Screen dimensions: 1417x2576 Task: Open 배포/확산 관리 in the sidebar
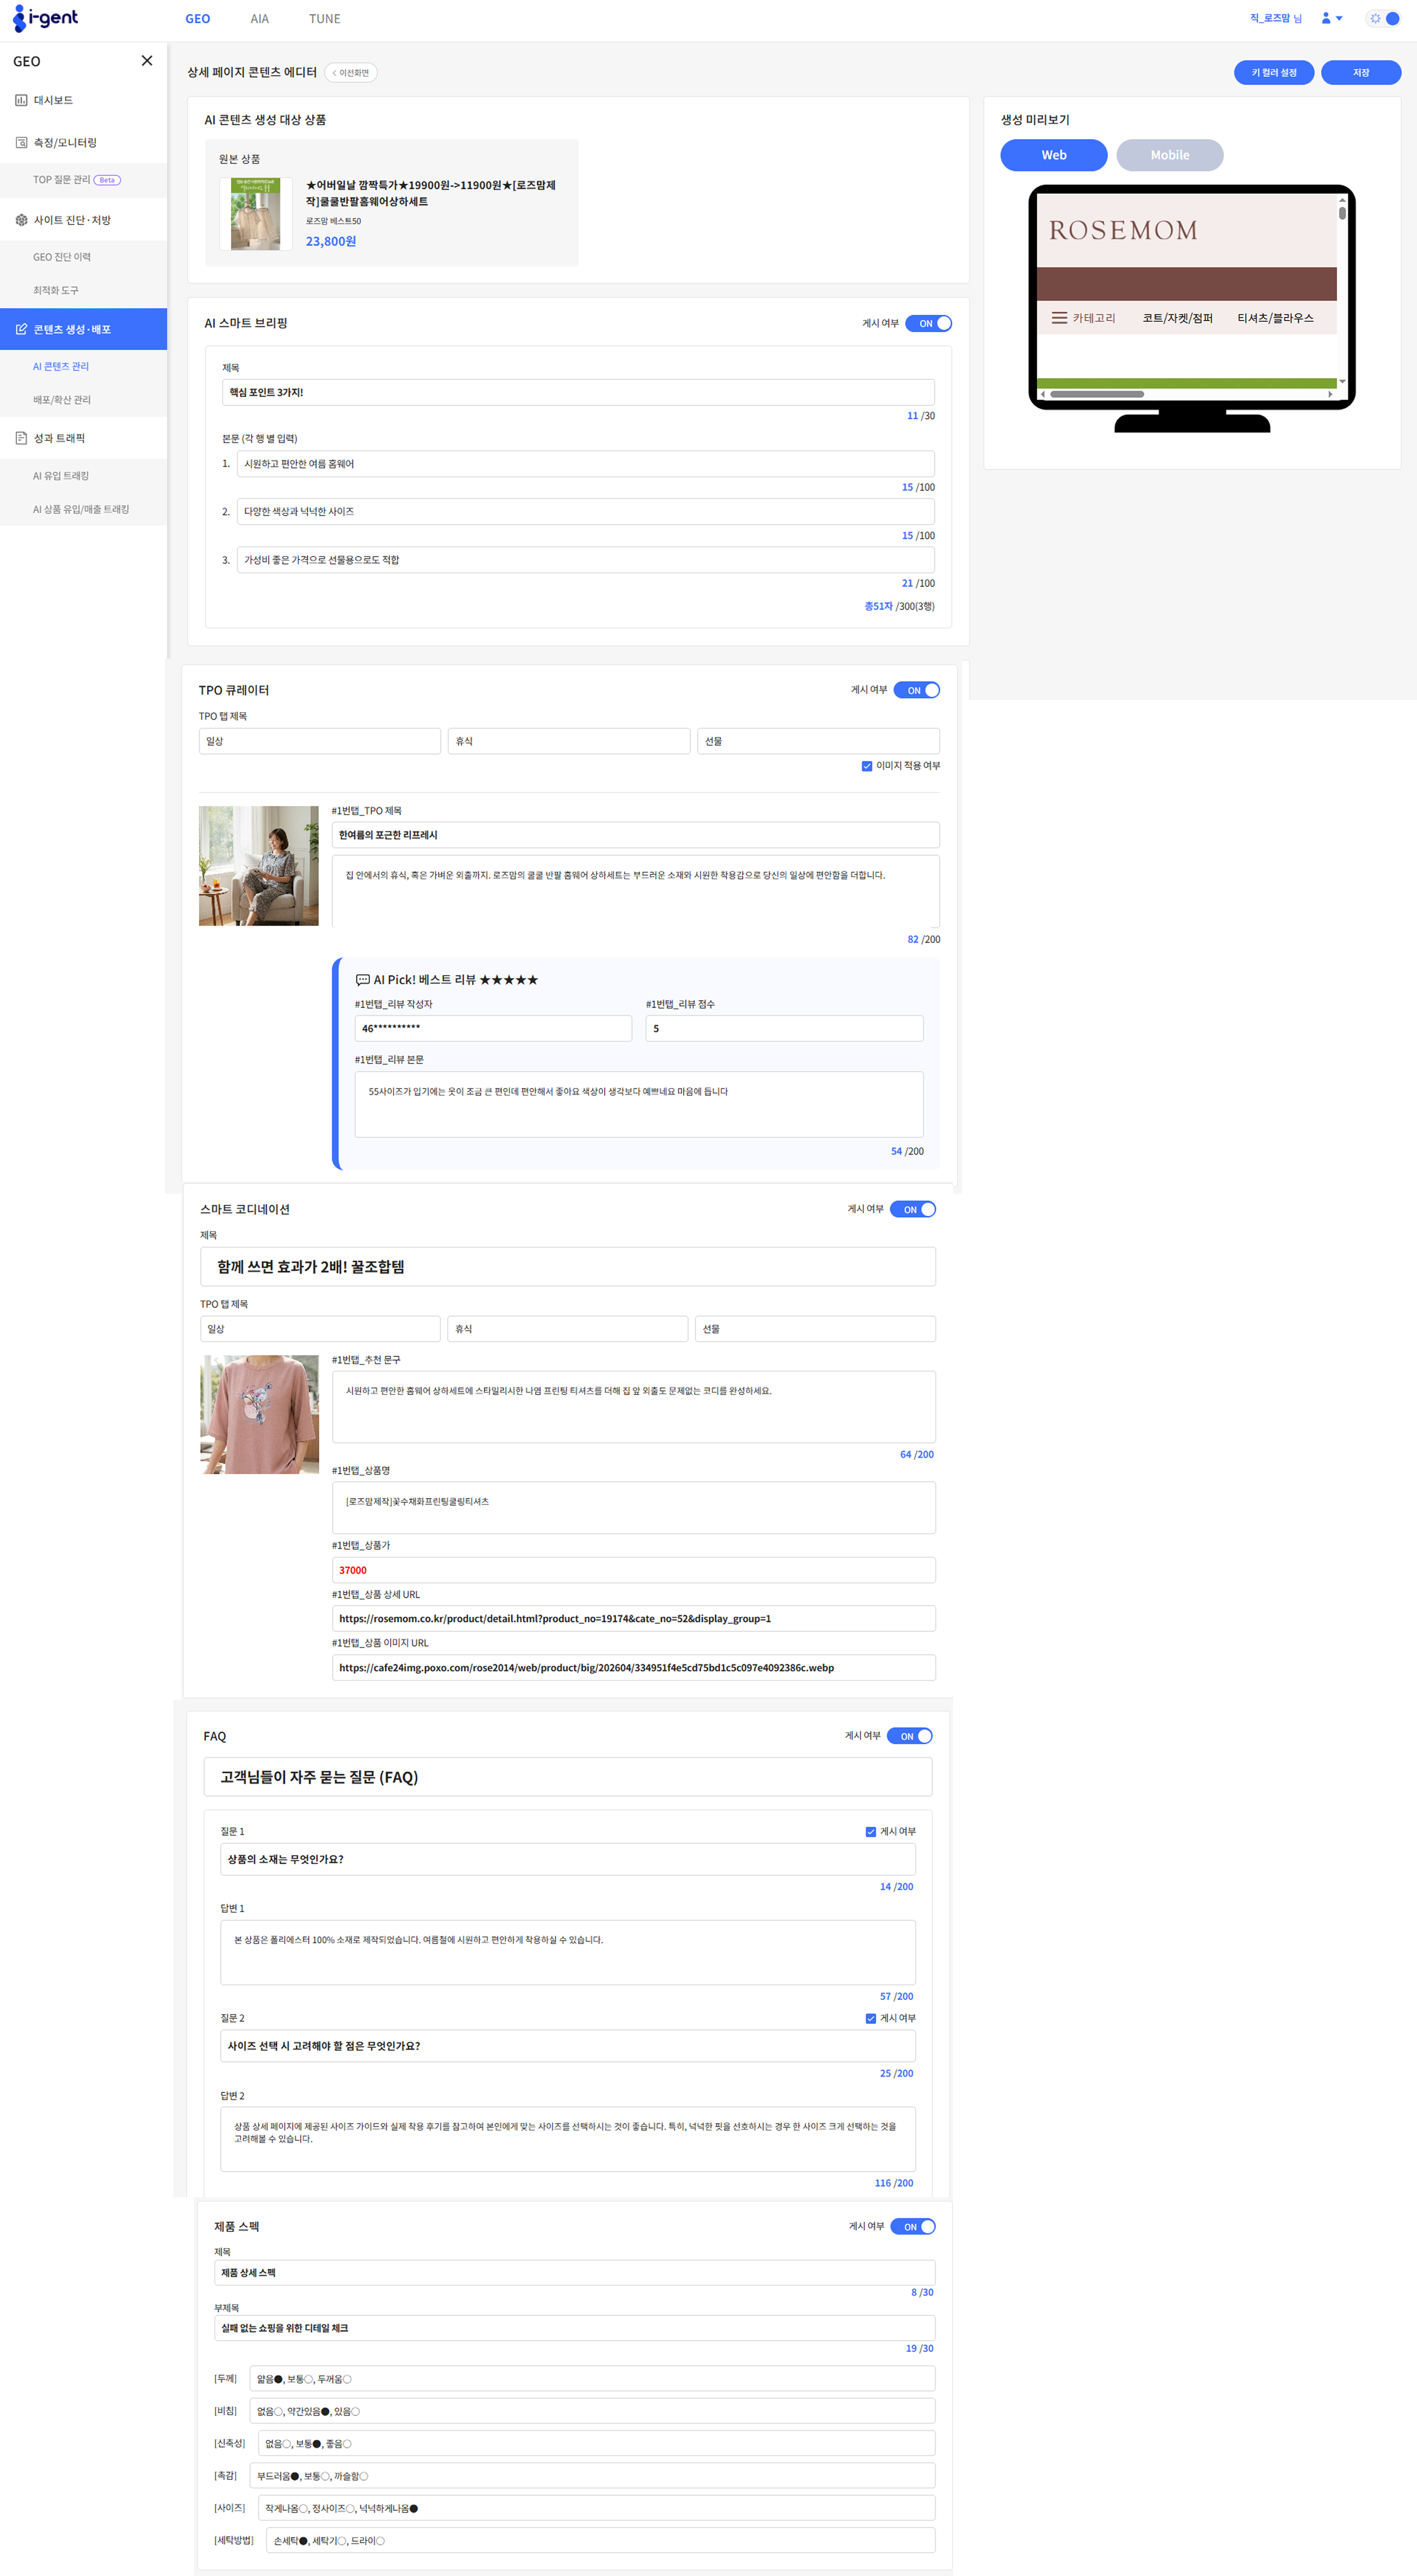pyautogui.click(x=62, y=400)
